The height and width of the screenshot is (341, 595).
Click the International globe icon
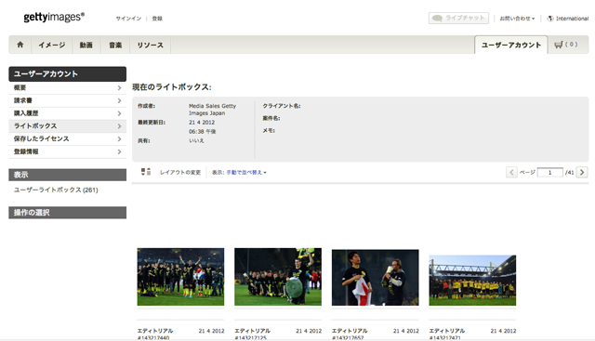(550, 19)
